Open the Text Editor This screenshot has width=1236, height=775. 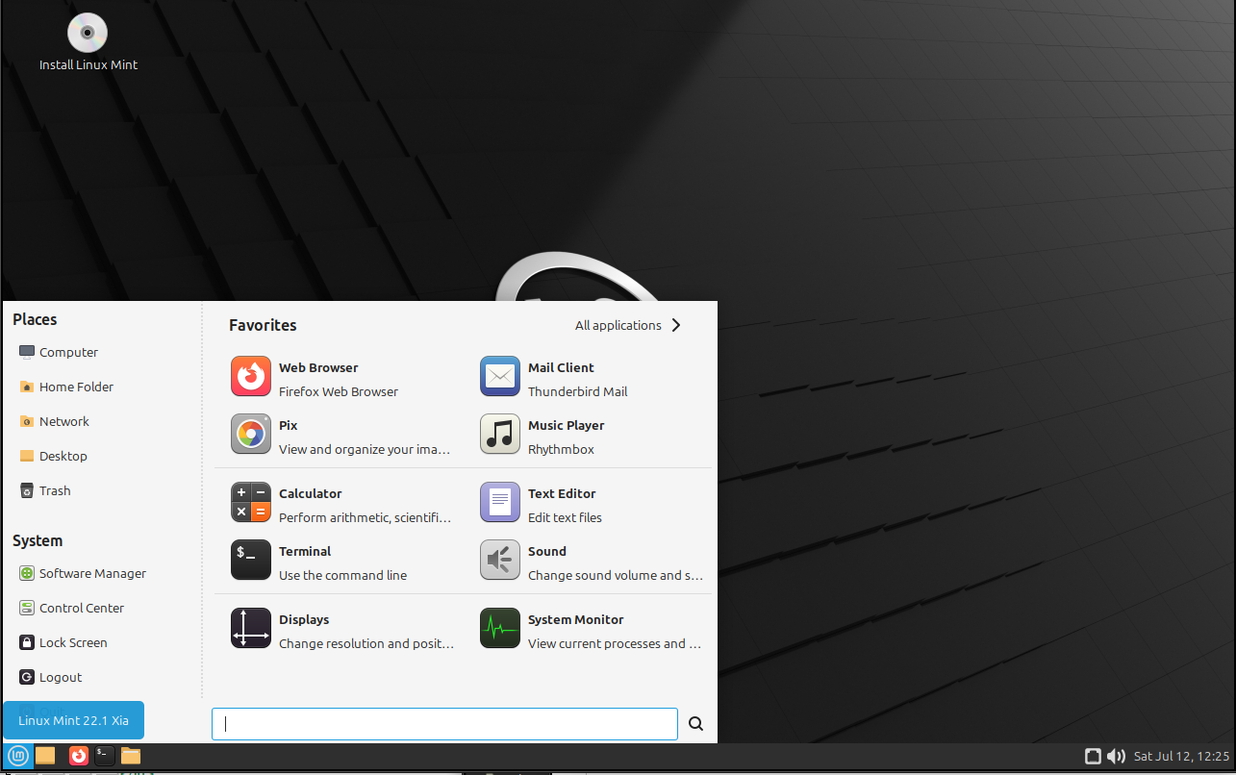(500, 503)
